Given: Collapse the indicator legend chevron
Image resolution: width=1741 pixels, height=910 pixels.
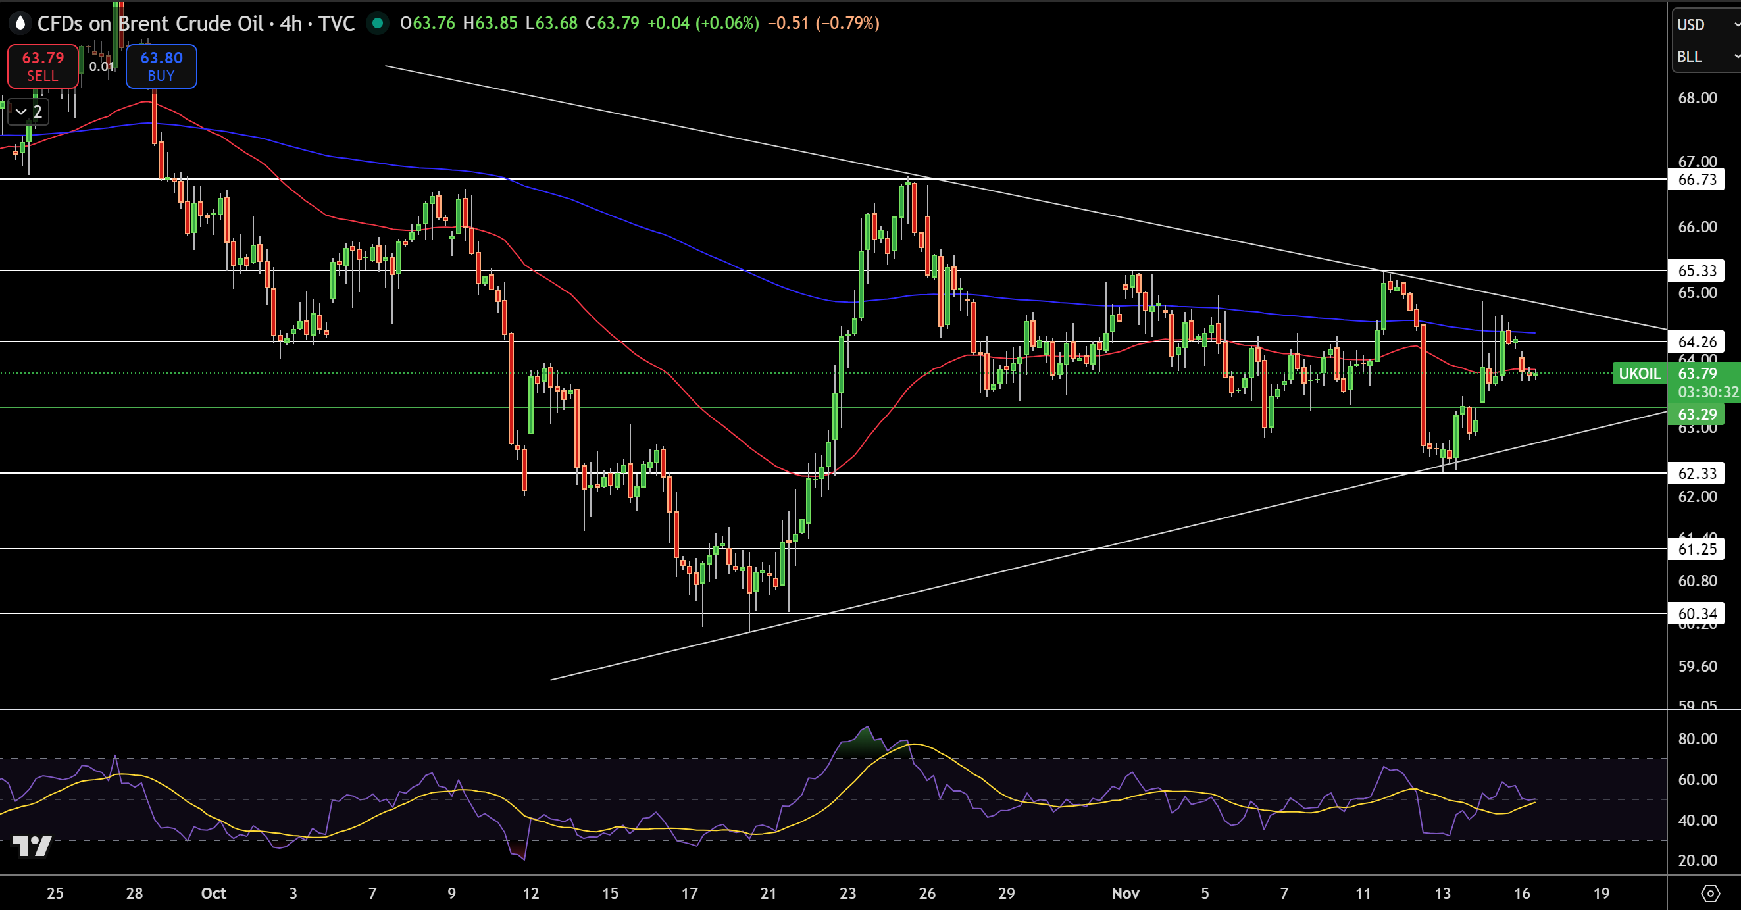Looking at the screenshot, I should 21,112.
